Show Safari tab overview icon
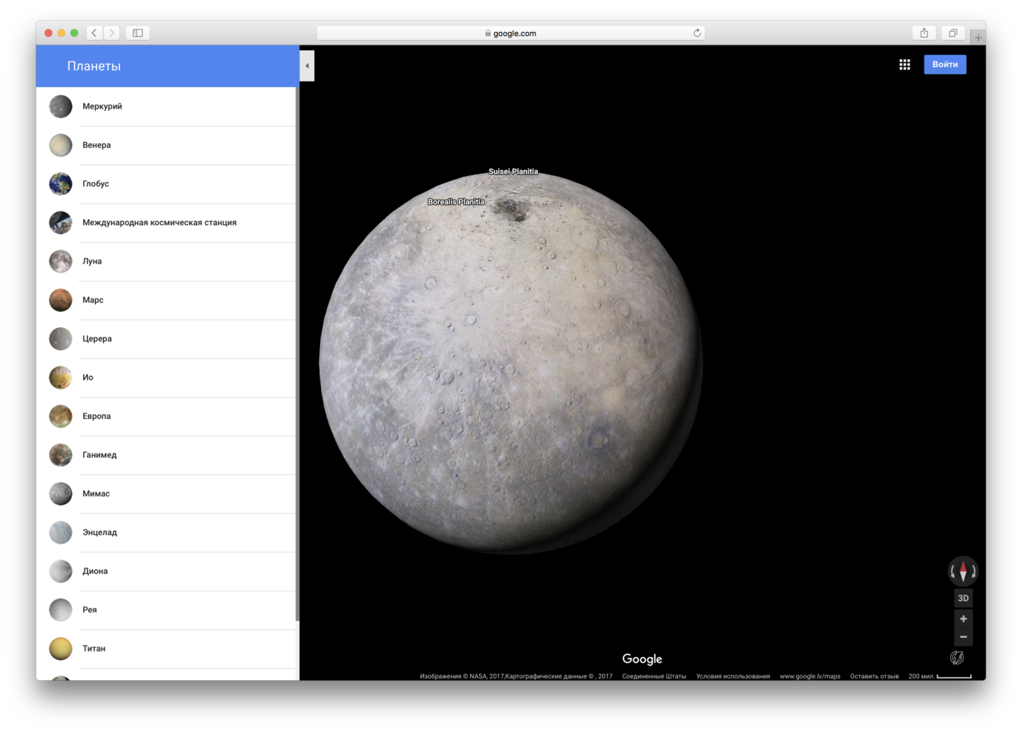This screenshot has height=732, width=1022. 953,33
